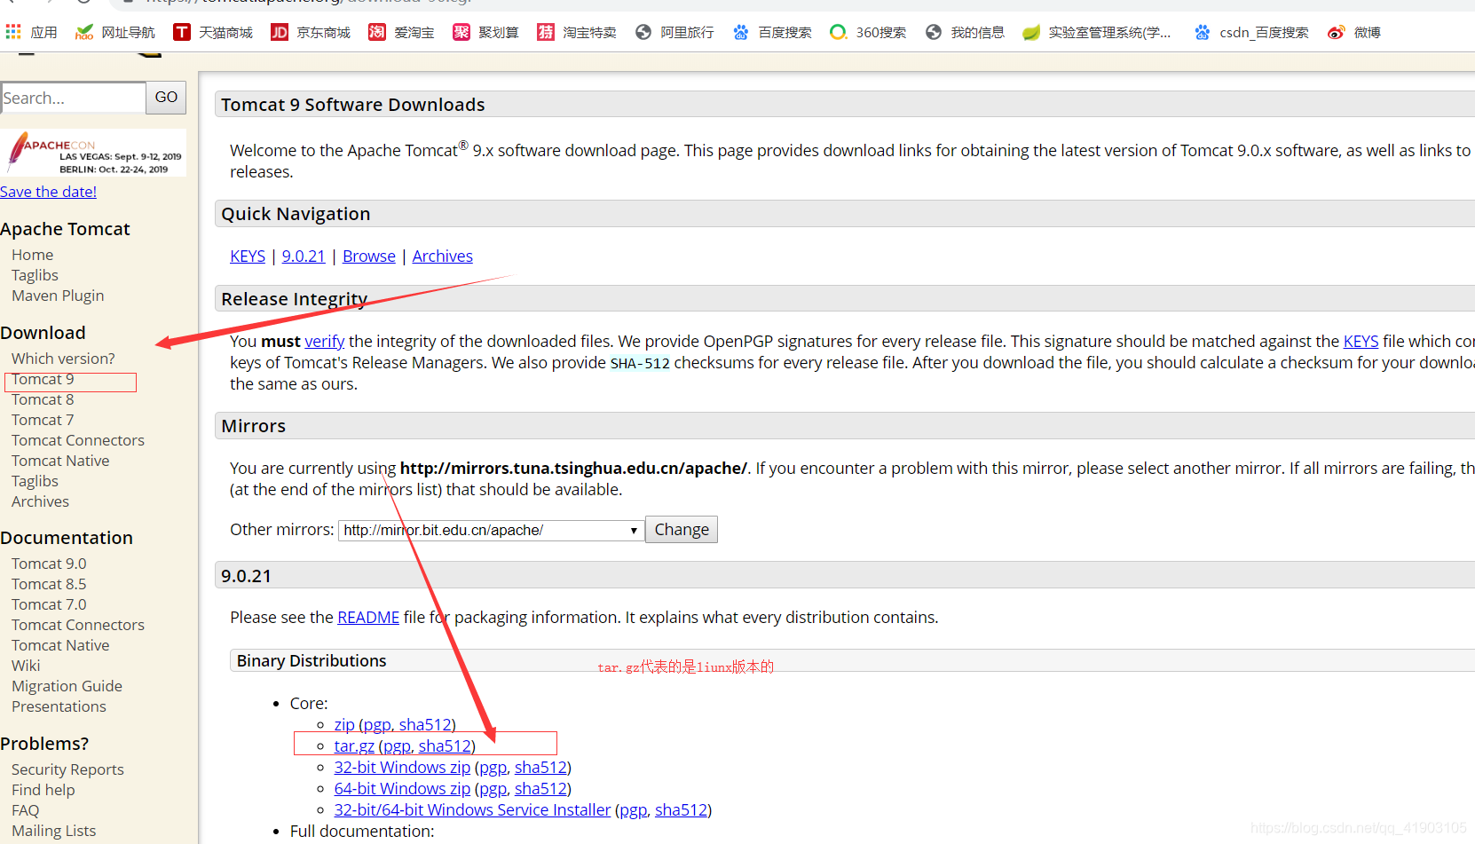Open Tomcat 8.5 documentation
Image resolution: width=1475 pixels, height=844 pixels.
coord(49,584)
